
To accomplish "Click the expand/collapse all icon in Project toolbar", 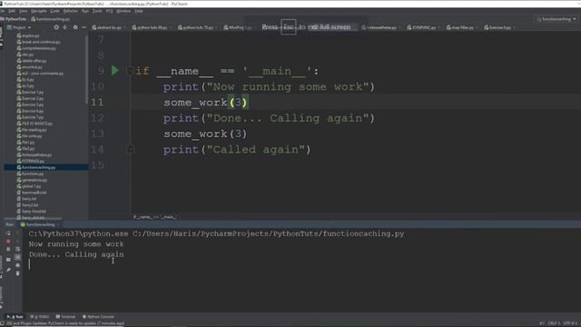I will [64, 27].
